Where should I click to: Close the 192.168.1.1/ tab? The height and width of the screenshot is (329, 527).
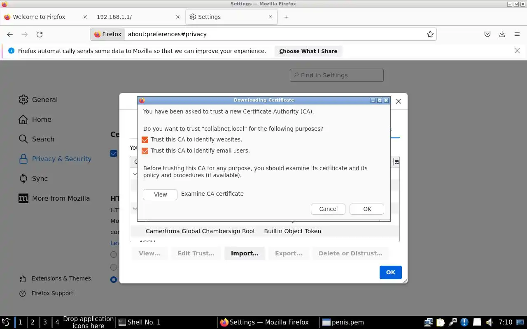[x=178, y=17]
